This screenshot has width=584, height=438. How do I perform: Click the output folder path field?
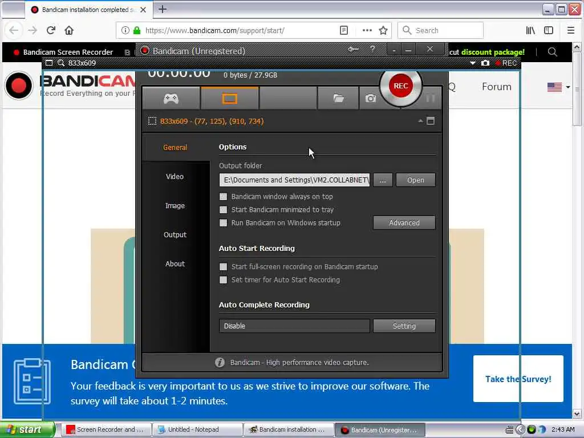[x=294, y=180]
